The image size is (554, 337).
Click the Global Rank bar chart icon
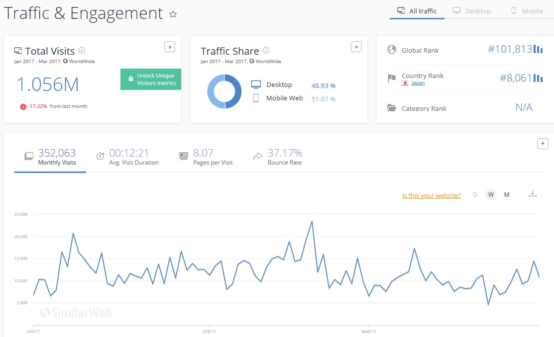(x=538, y=49)
